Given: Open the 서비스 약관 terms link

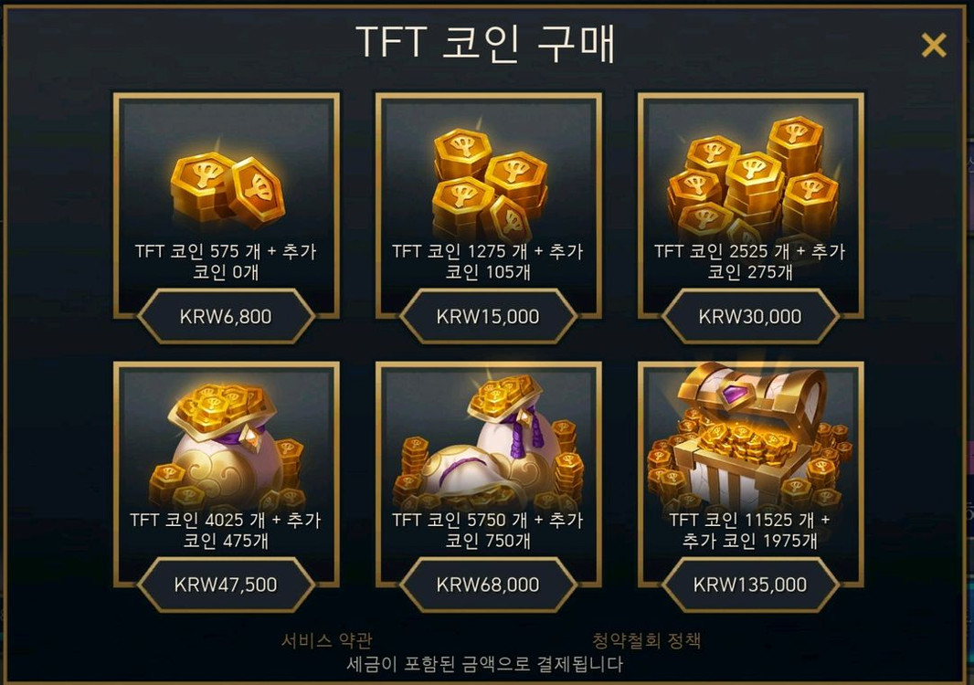Looking at the screenshot, I should point(327,639).
